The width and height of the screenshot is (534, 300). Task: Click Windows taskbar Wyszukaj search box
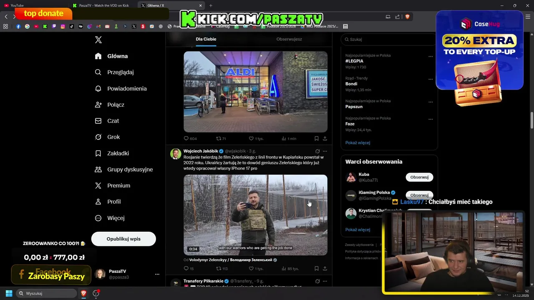(47, 293)
